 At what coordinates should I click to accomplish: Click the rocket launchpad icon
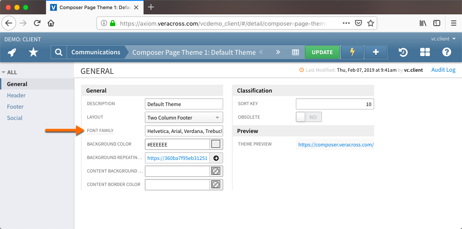pos(12,52)
